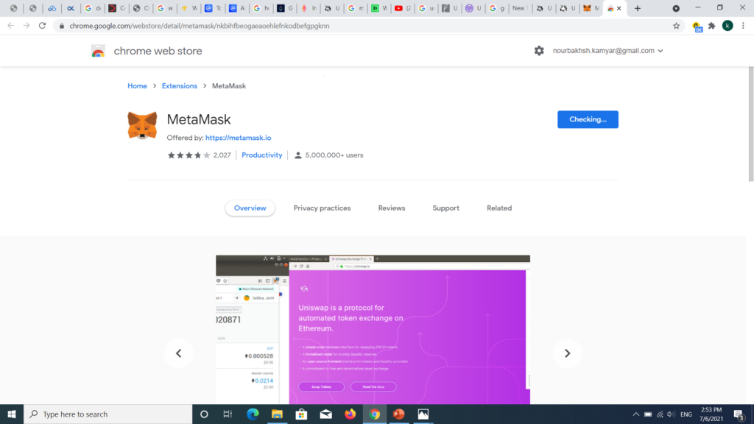This screenshot has height=424, width=754.
Task: Close the active Chrome Web Store tab
Action: (x=619, y=8)
